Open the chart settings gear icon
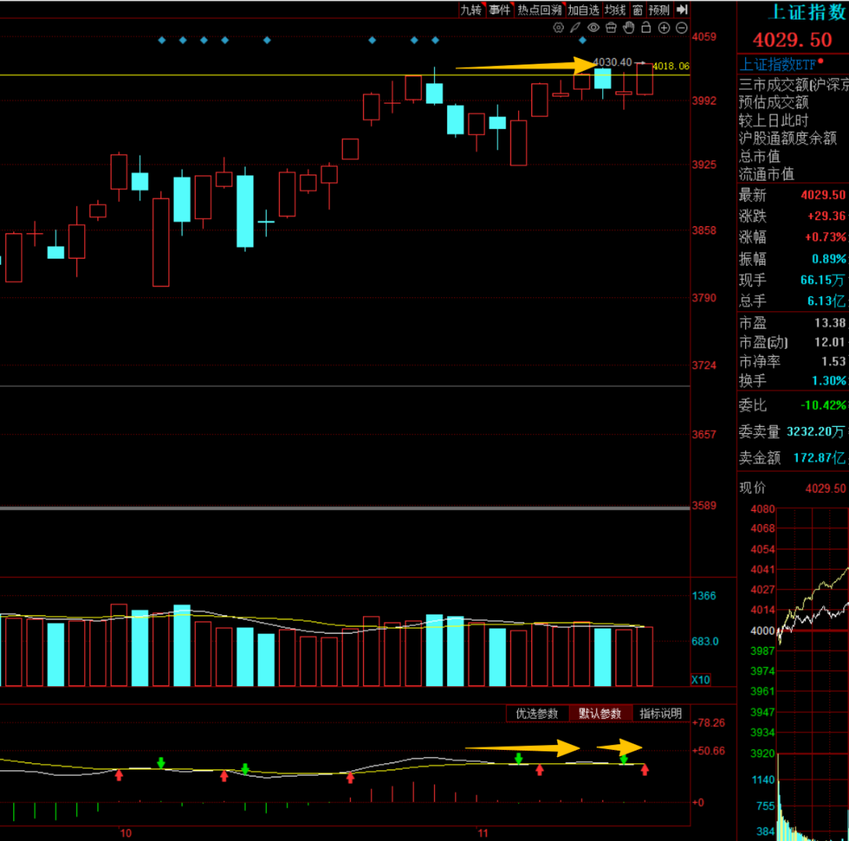 click(x=559, y=28)
